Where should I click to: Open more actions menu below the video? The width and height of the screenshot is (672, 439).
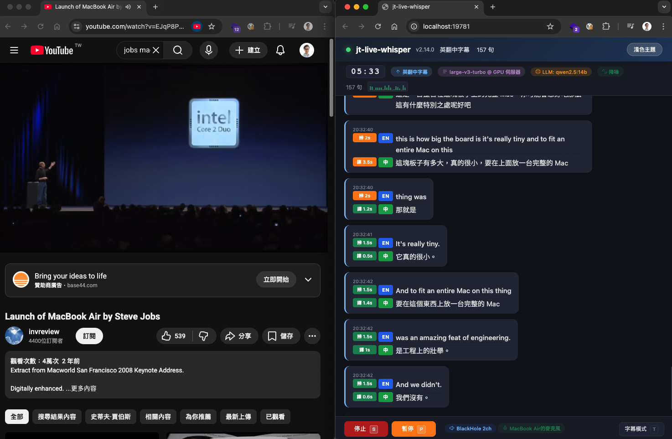coord(312,336)
